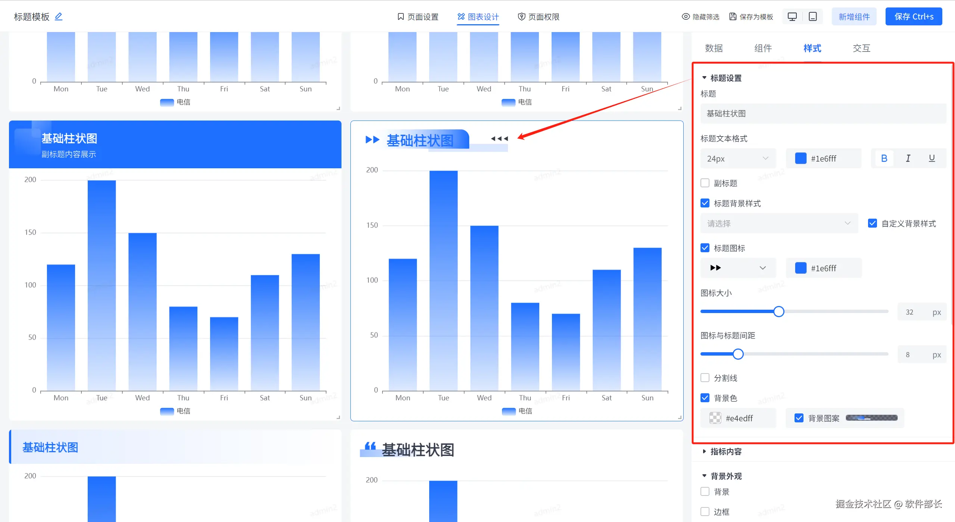
Task: Click the 标题 text input field
Action: click(x=823, y=113)
